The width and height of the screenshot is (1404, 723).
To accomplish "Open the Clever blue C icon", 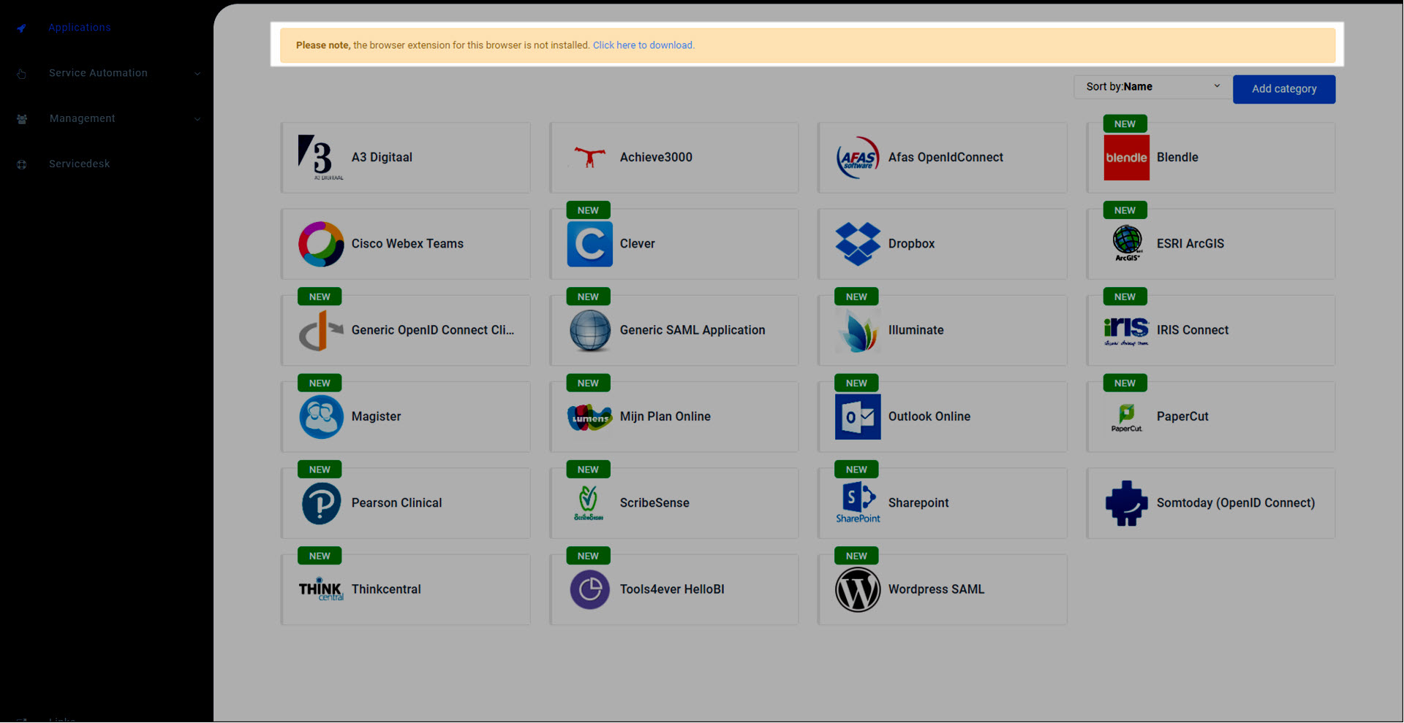I will point(589,244).
